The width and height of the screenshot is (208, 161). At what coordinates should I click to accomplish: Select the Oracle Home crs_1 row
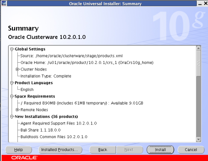point(87,63)
